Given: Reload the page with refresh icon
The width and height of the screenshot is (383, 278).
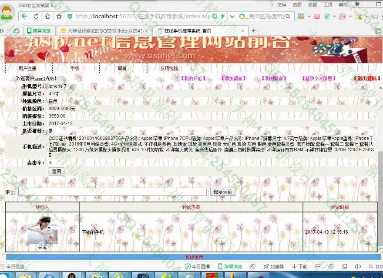Looking at the screenshot, I should [x=36, y=17].
